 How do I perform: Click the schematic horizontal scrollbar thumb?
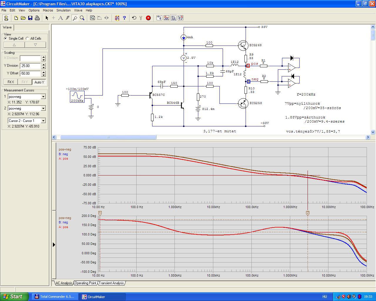point(108,137)
